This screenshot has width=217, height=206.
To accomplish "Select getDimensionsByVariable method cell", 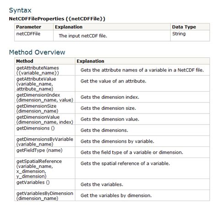I will pos(45,141).
